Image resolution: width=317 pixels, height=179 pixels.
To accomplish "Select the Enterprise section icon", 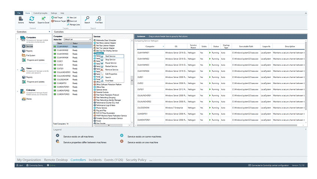I will (x=23, y=91).
